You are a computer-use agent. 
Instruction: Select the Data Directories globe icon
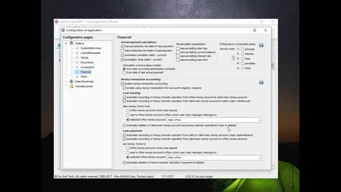pyautogui.click(x=71, y=82)
